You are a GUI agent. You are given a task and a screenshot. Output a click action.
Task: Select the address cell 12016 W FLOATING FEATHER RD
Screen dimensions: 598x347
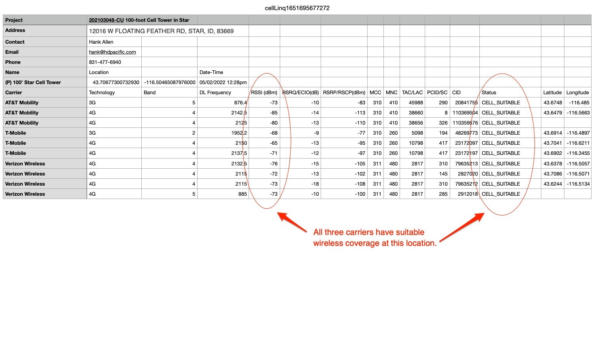168,31
